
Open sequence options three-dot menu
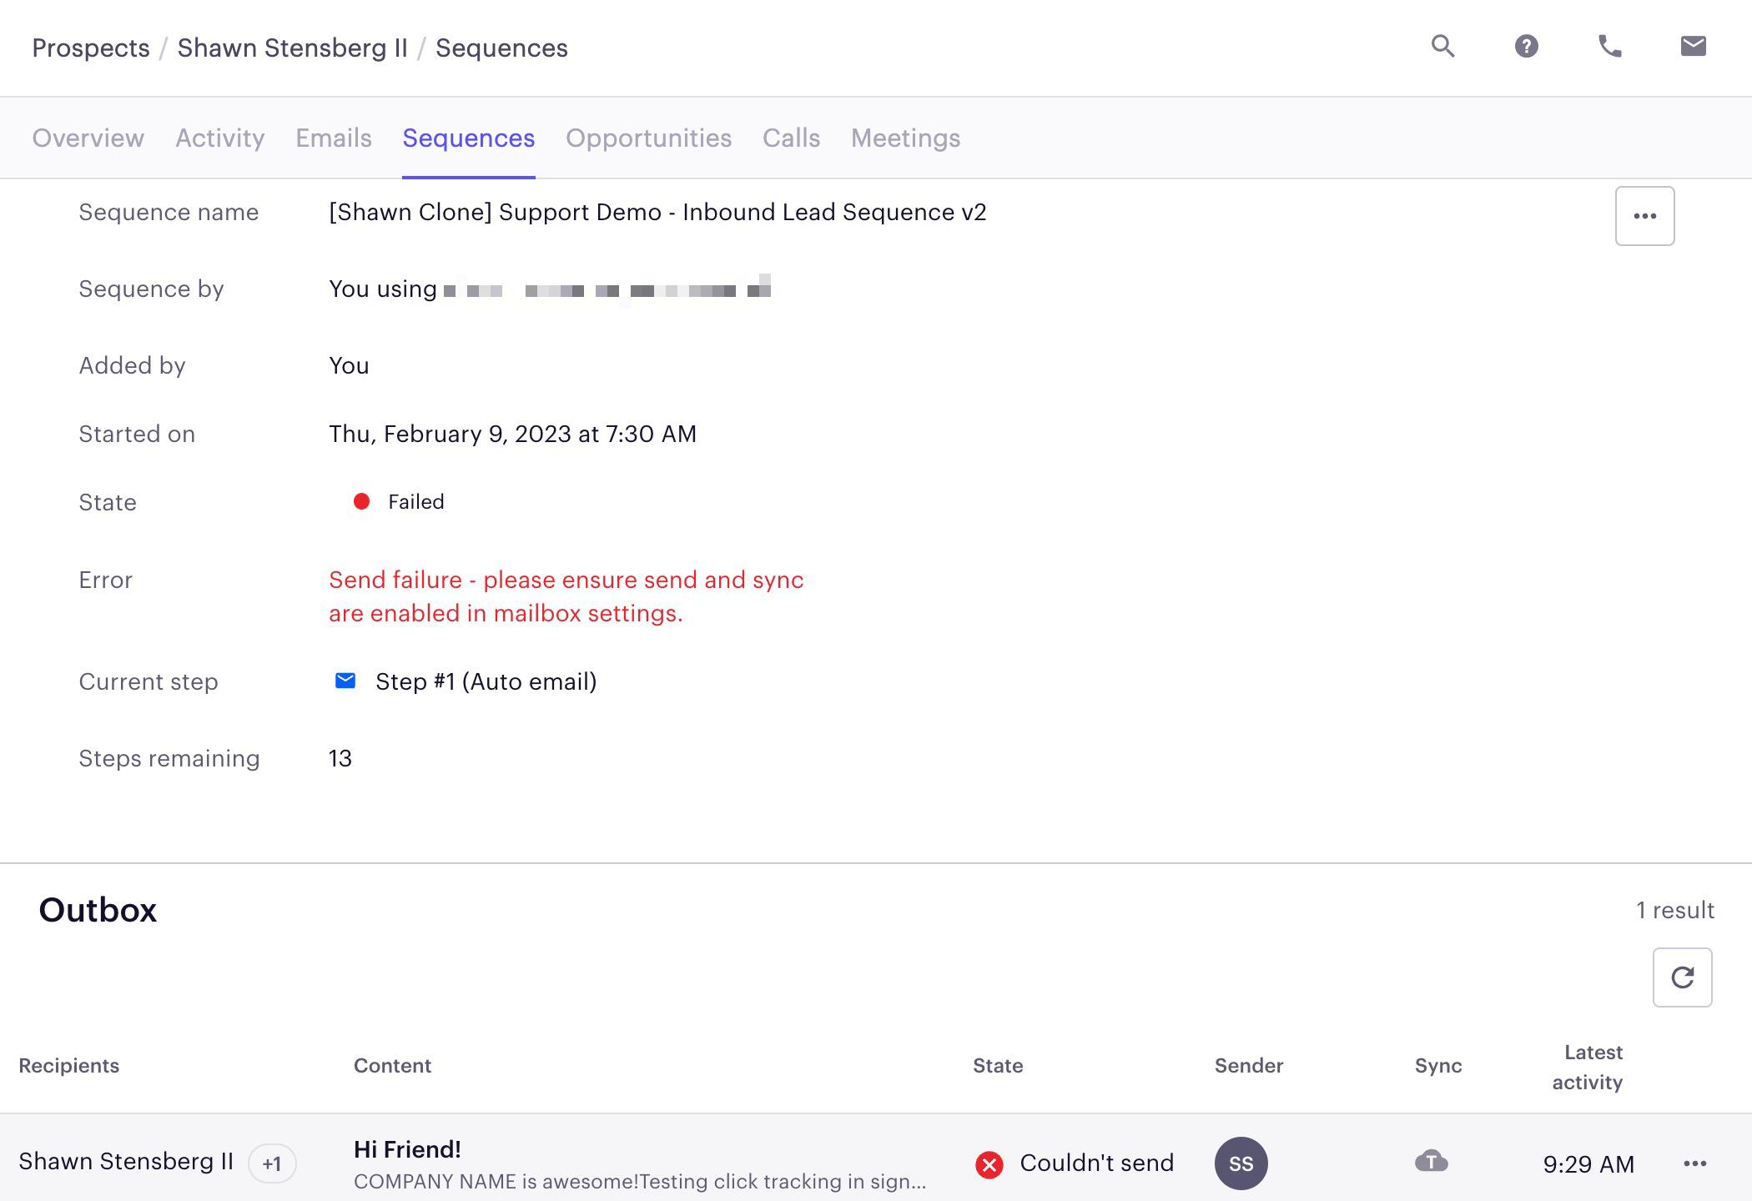(x=1644, y=216)
